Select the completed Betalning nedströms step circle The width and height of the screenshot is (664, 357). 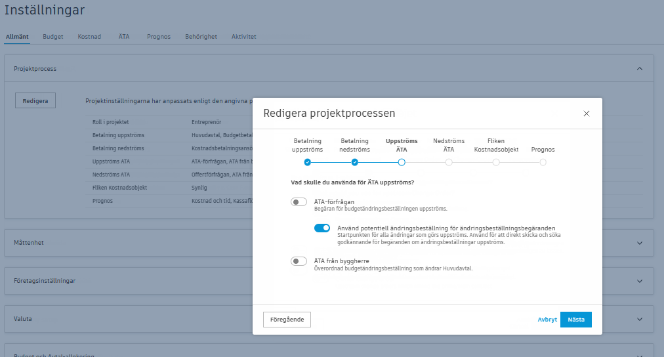click(x=354, y=162)
